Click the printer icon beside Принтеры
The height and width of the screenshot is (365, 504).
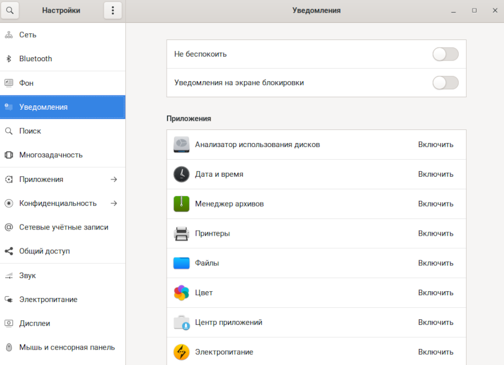coord(181,233)
